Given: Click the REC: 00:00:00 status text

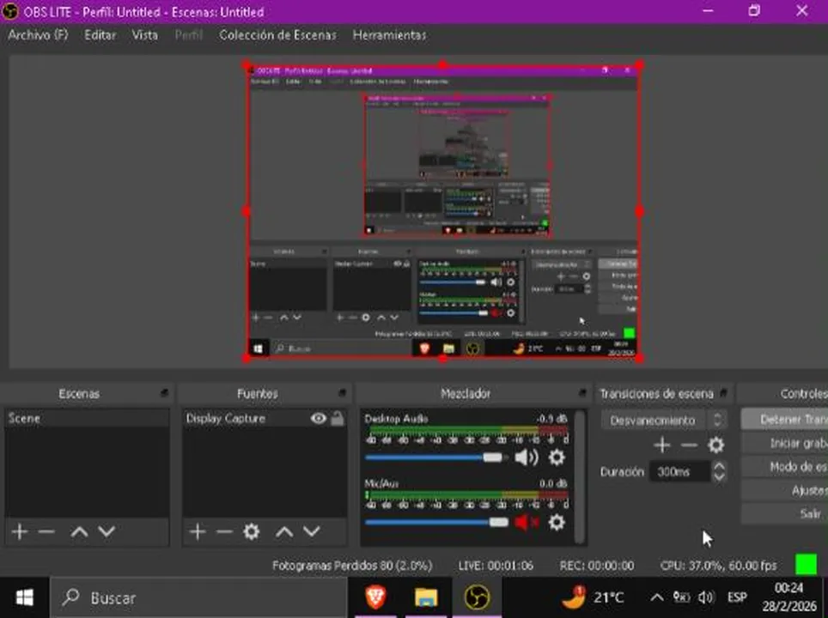Looking at the screenshot, I should point(597,566).
